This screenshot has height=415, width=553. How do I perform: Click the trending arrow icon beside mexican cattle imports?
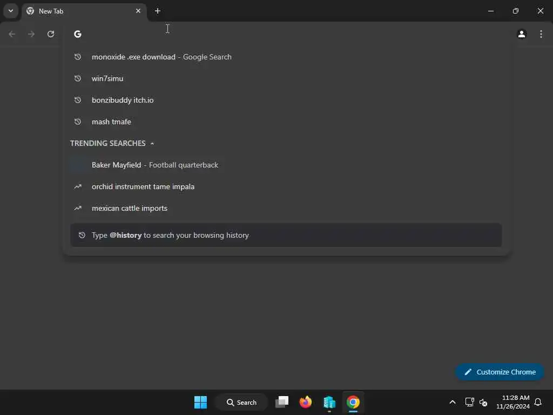[78, 208]
